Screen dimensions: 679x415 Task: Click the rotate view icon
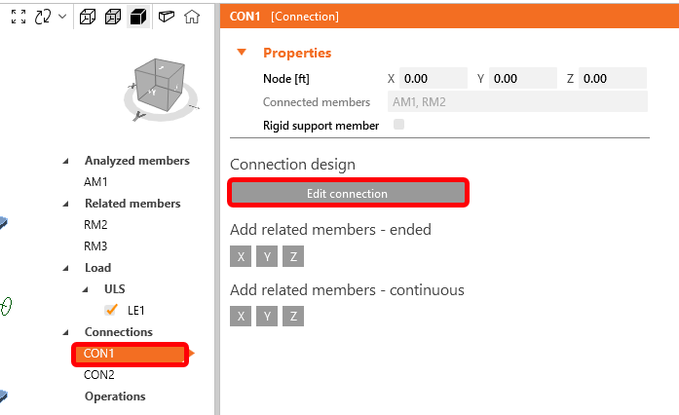[42, 17]
